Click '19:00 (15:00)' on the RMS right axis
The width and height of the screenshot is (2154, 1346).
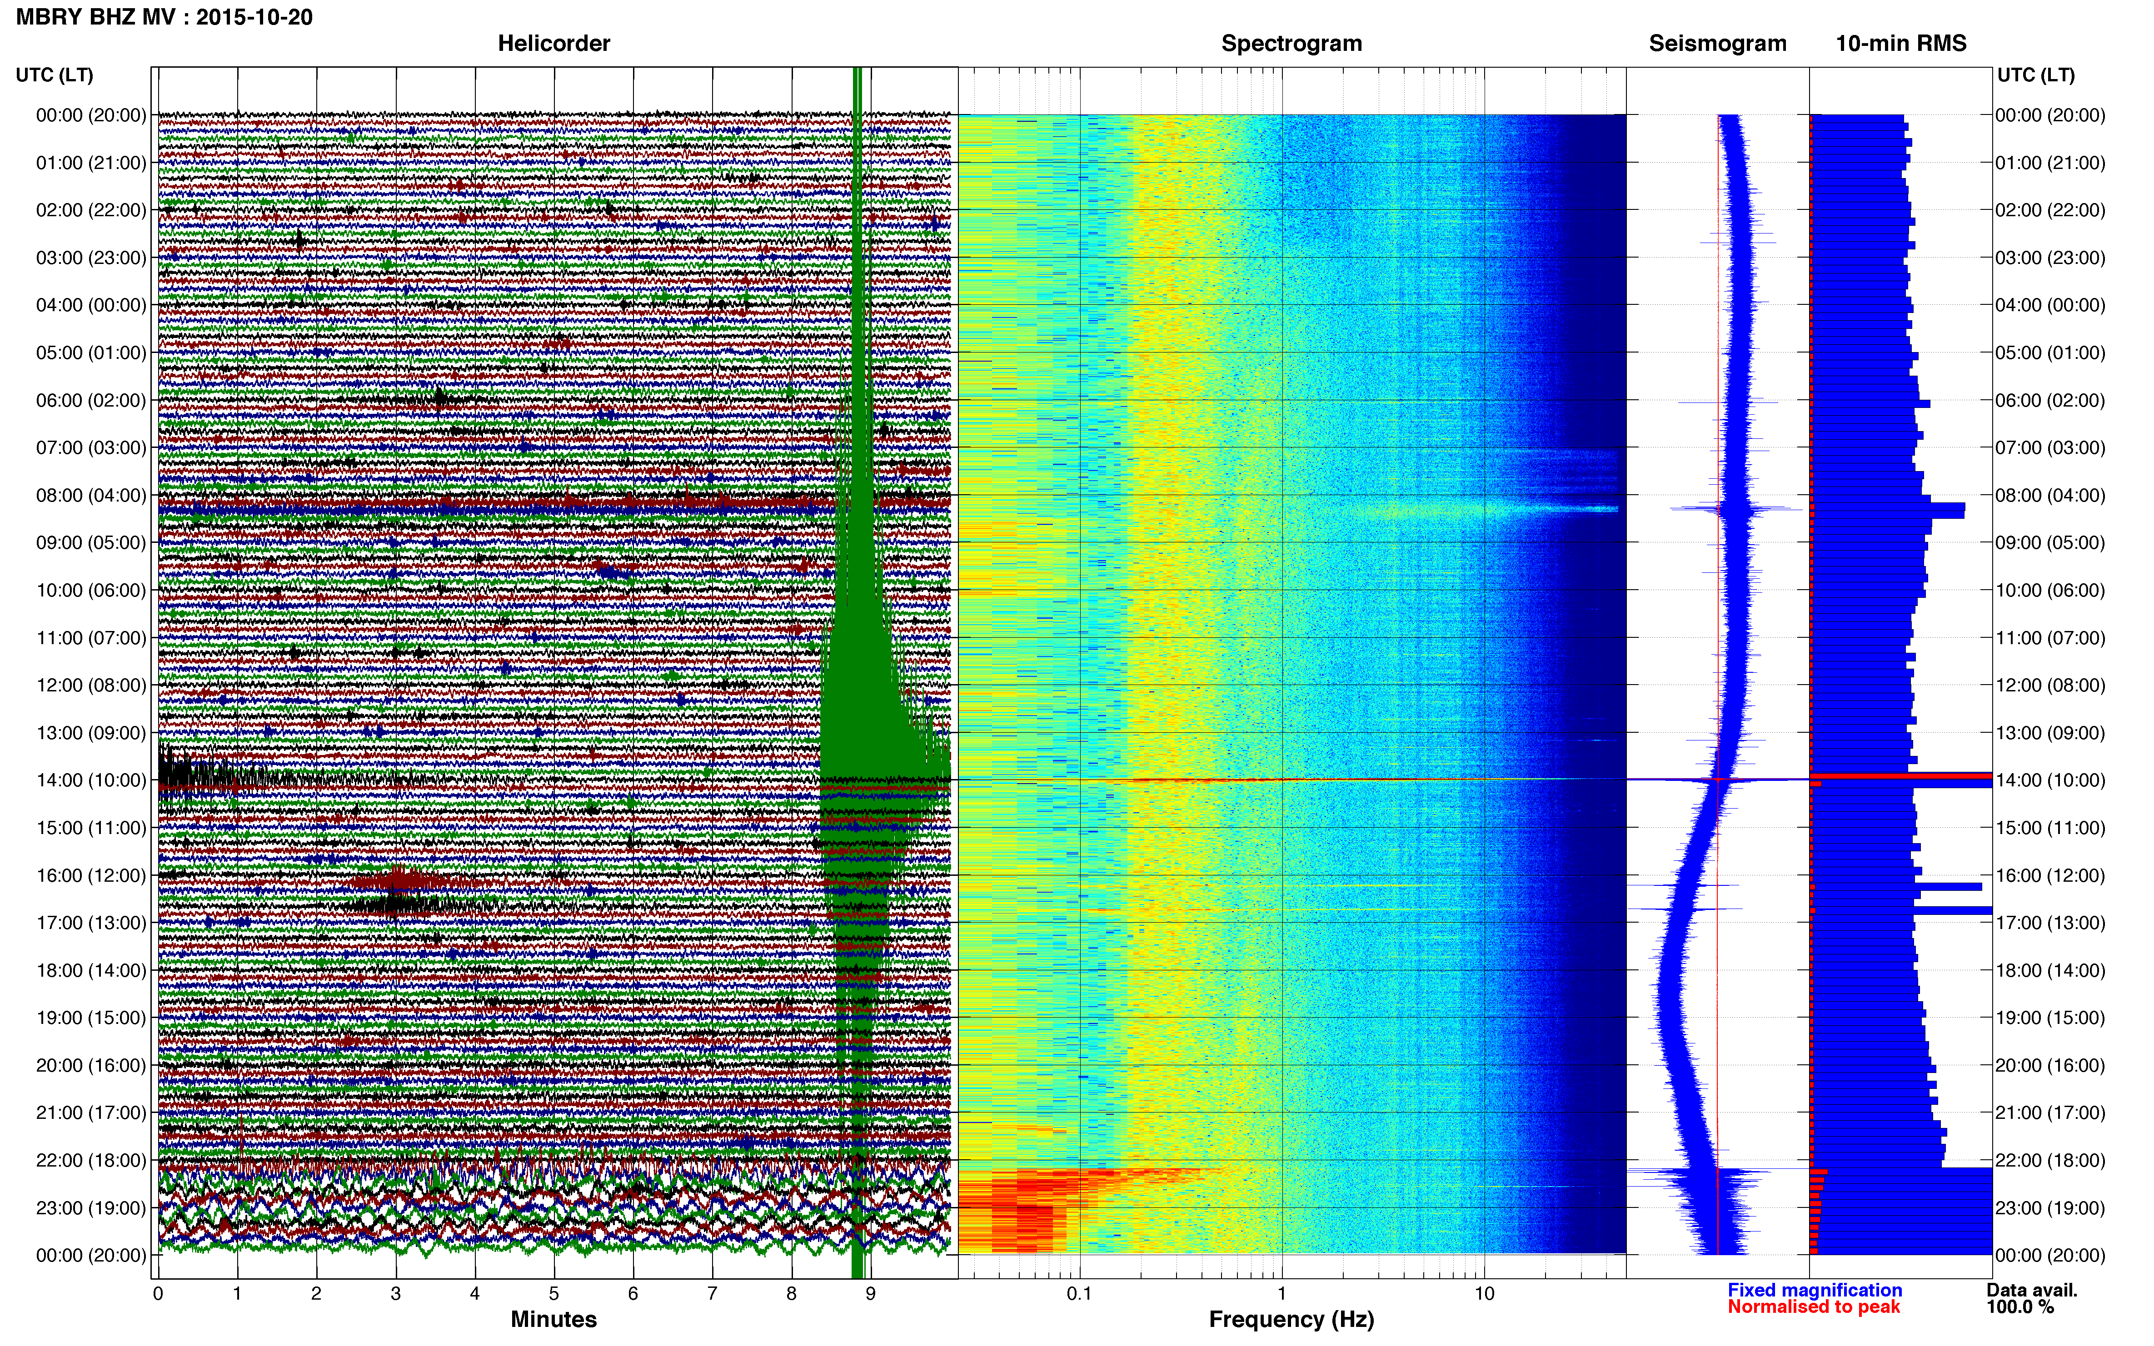coord(2050,1018)
